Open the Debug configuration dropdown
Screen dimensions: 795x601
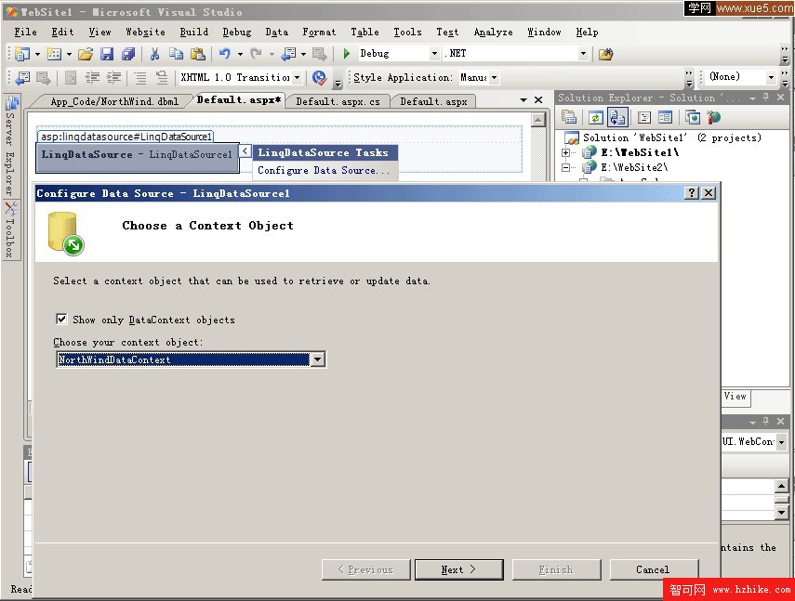tap(434, 53)
